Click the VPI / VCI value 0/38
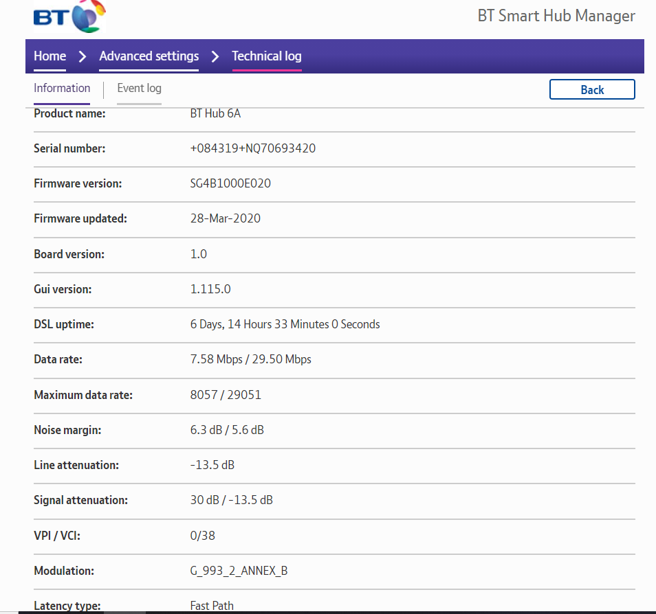 point(202,536)
